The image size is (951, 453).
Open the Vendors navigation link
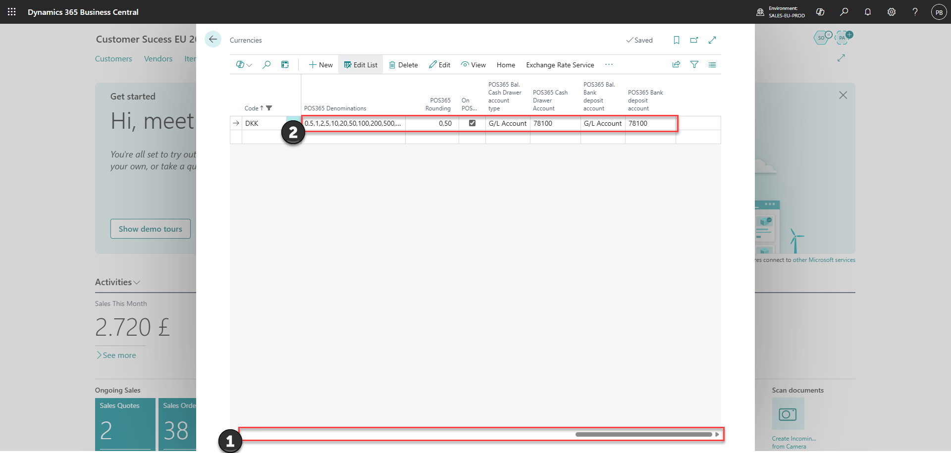click(158, 58)
